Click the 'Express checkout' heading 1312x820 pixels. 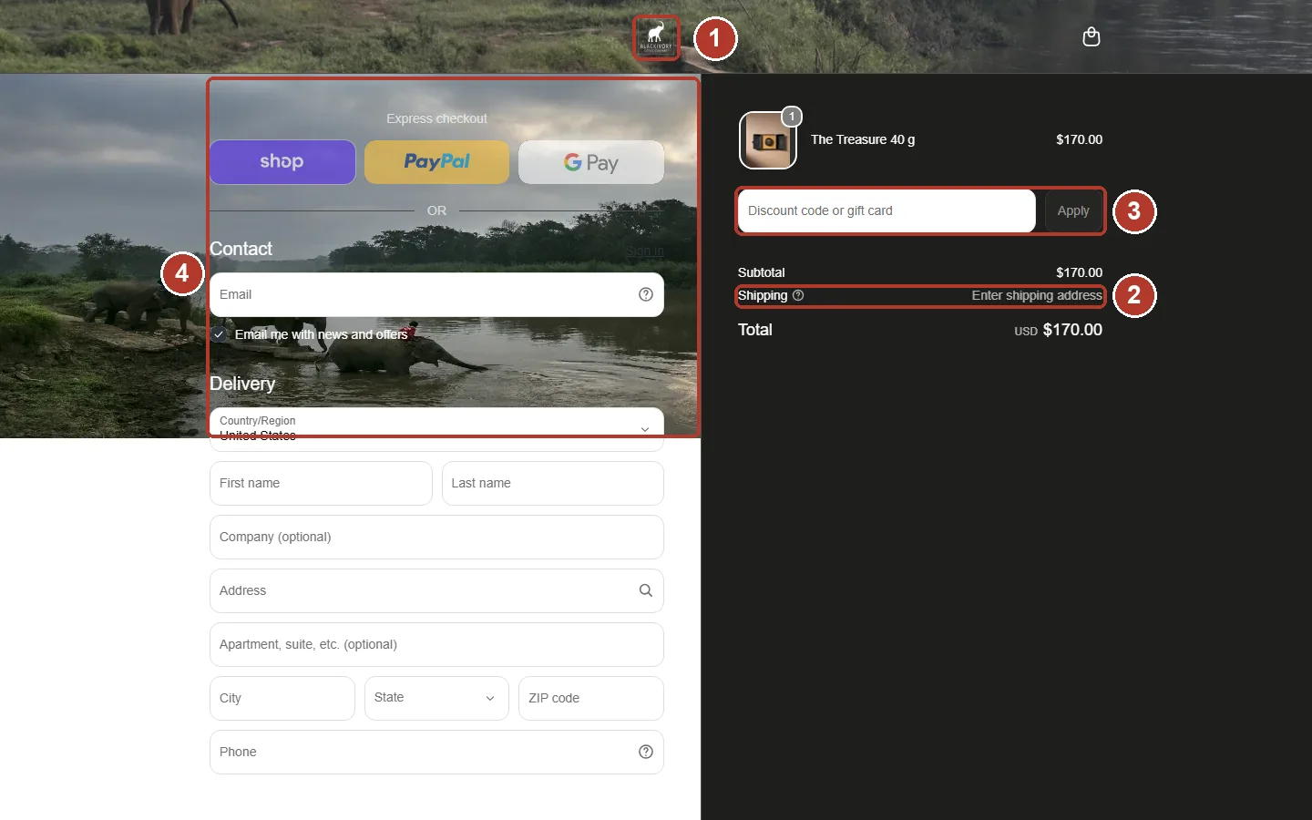pos(436,118)
